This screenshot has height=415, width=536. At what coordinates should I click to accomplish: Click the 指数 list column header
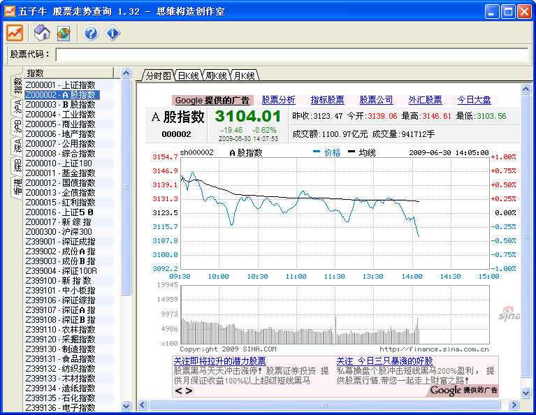point(68,73)
